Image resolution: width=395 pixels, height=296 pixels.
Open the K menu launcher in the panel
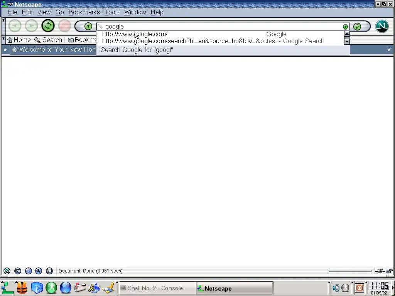tap(7, 288)
